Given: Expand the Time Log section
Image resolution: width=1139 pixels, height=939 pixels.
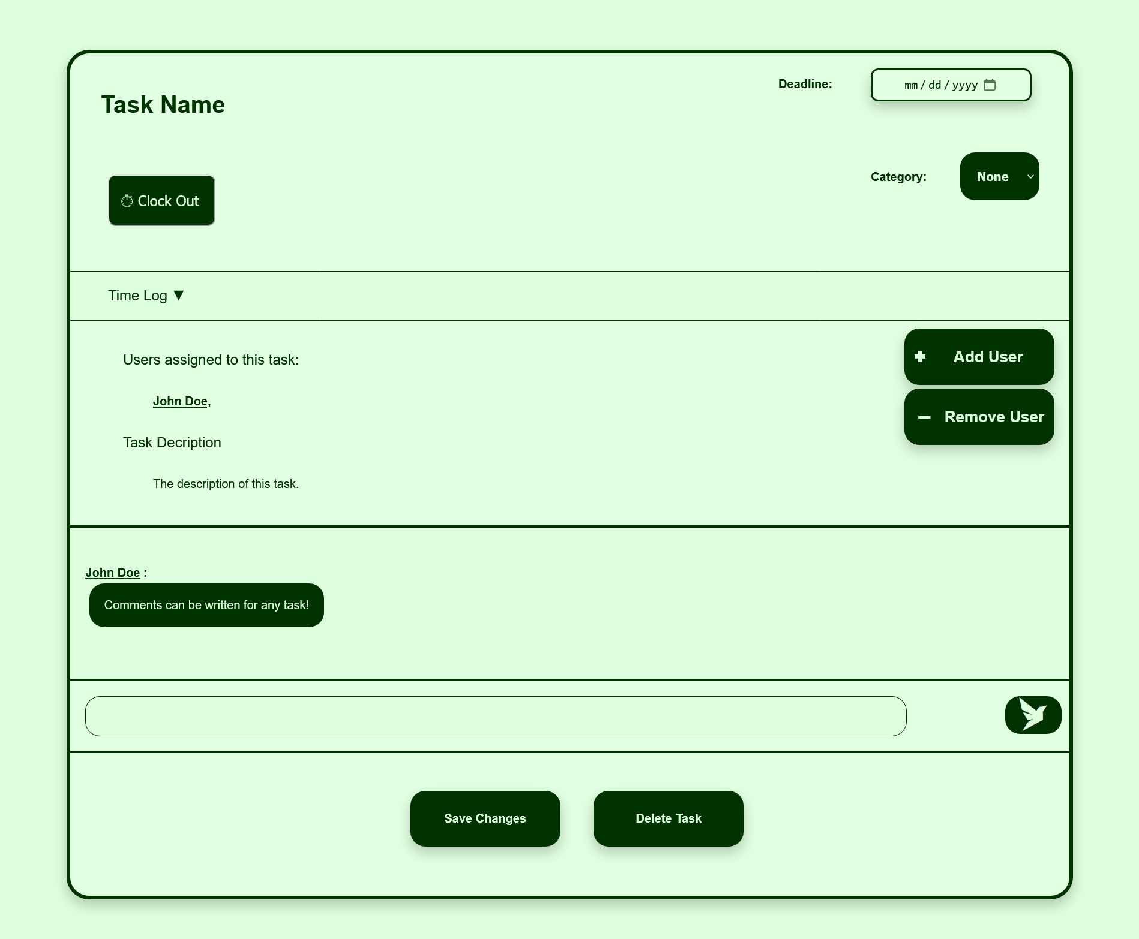Looking at the screenshot, I should (x=138, y=296).
